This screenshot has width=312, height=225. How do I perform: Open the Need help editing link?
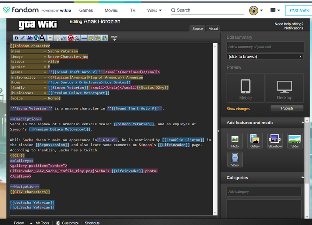[x=289, y=24]
